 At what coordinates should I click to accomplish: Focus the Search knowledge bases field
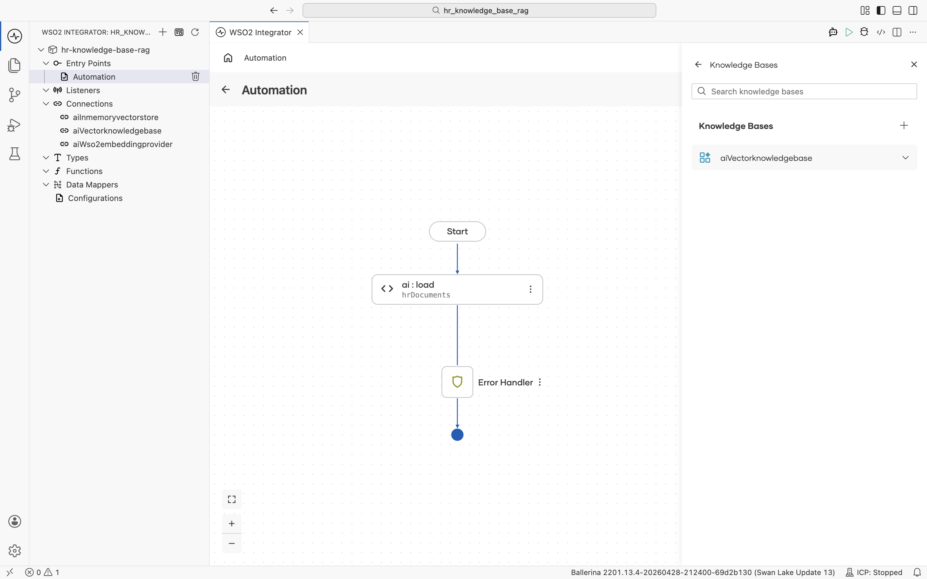coord(804,92)
